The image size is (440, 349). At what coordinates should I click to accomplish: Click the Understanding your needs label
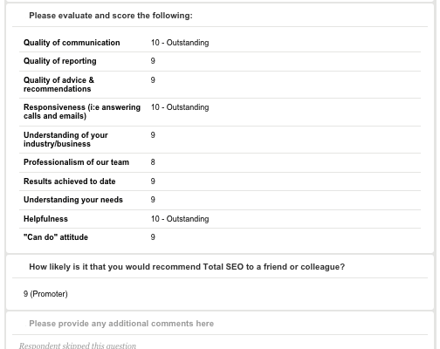(73, 200)
